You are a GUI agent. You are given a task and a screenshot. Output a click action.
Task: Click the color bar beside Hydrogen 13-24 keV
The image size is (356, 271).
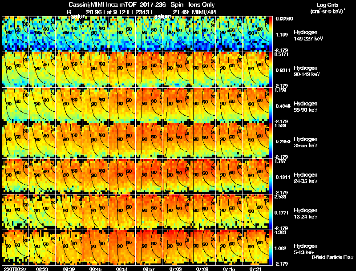pyautogui.click(x=271, y=212)
